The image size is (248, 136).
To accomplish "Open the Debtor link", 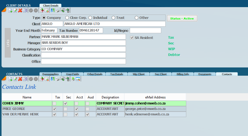I will pos(174,55).
